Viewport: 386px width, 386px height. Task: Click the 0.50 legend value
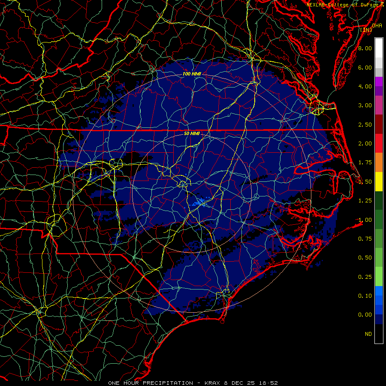365,258
